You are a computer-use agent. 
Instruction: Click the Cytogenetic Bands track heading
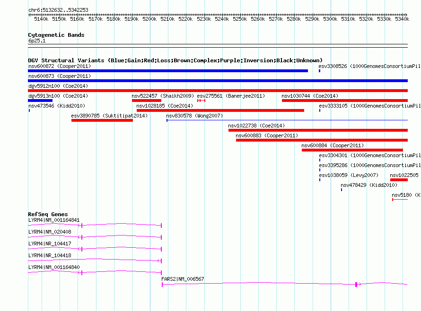tap(56, 35)
